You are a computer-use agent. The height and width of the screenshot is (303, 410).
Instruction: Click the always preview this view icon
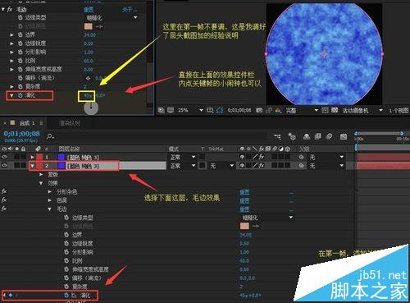point(162,110)
